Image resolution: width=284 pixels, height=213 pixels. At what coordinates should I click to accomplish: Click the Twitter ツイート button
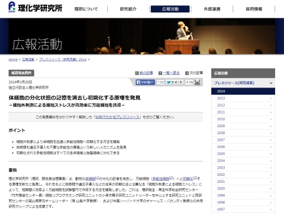pyautogui.click(x=175, y=82)
